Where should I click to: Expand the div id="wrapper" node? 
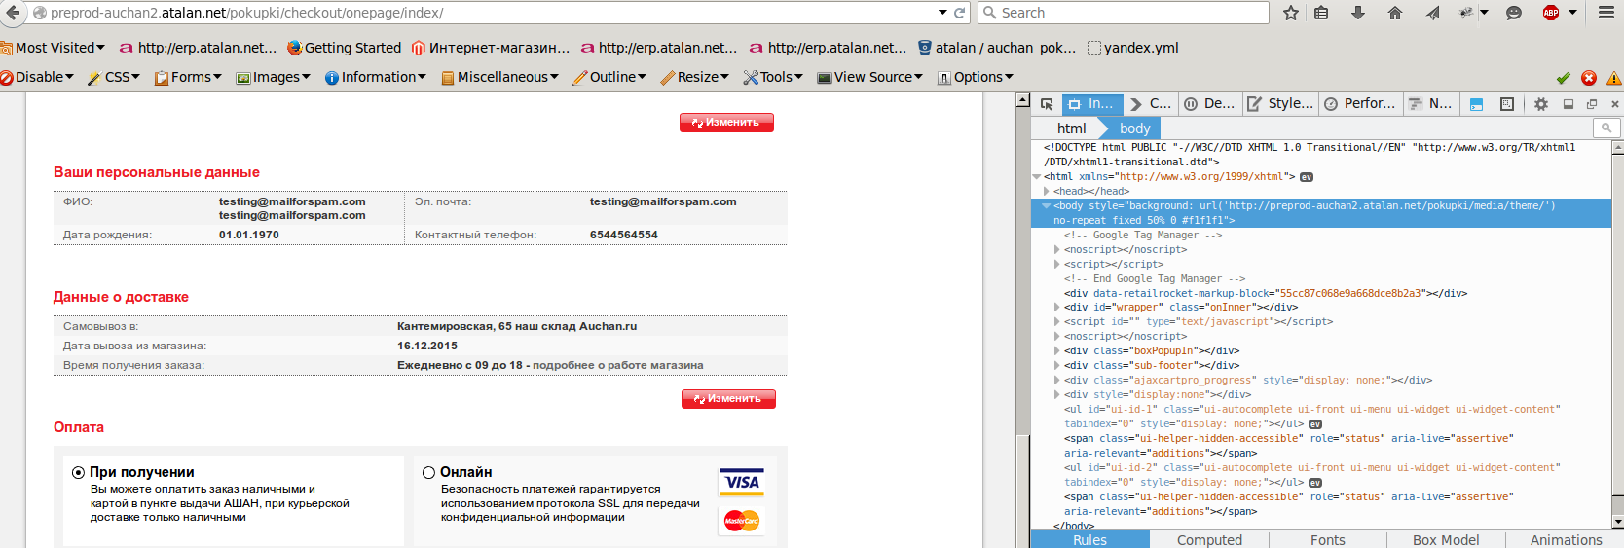tap(1057, 308)
